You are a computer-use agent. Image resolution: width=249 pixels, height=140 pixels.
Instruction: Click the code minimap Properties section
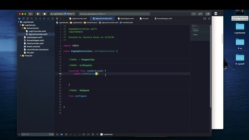click(196, 30)
